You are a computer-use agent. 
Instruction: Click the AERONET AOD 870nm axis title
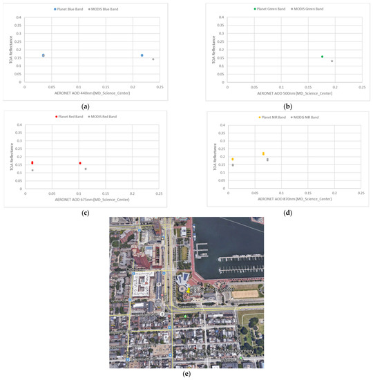(x=294, y=199)
